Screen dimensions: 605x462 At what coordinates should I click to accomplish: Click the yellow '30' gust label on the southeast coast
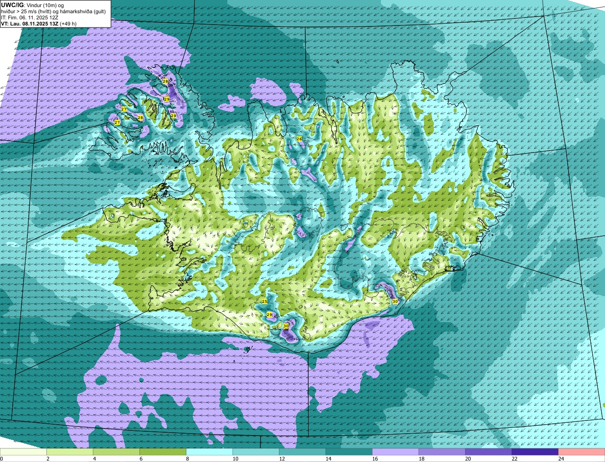(395, 301)
